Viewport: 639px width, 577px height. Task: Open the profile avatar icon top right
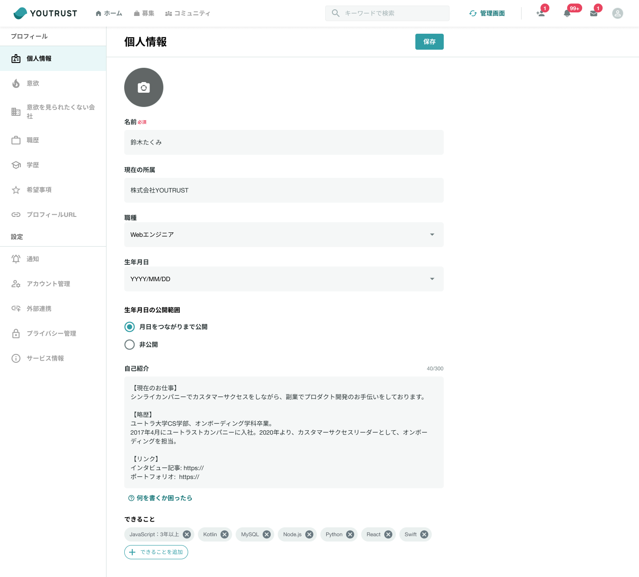pos(618,13)
